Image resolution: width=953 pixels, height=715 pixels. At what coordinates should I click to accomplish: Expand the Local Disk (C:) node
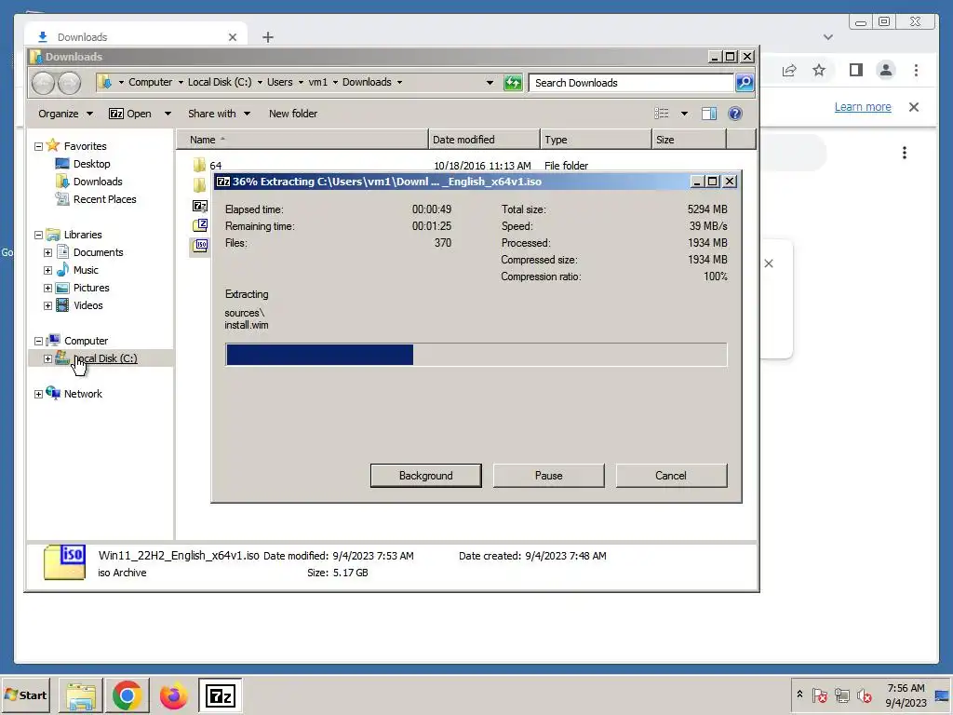(x=47, y=358)
